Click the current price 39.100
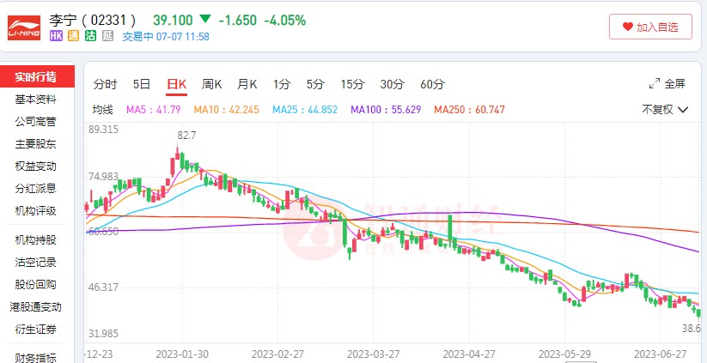707x363 pixels. click(x=173, y=21)
